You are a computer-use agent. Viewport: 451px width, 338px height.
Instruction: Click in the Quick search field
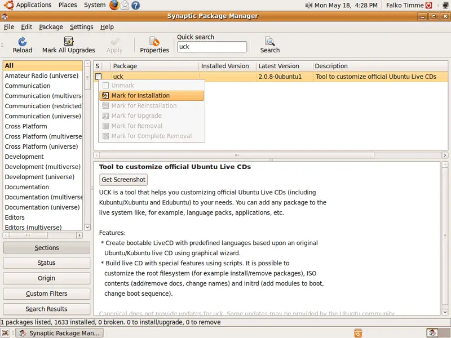212,47
